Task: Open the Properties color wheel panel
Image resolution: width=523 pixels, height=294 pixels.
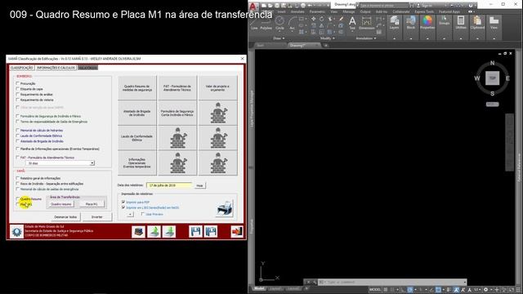Action: click(427, 23)
